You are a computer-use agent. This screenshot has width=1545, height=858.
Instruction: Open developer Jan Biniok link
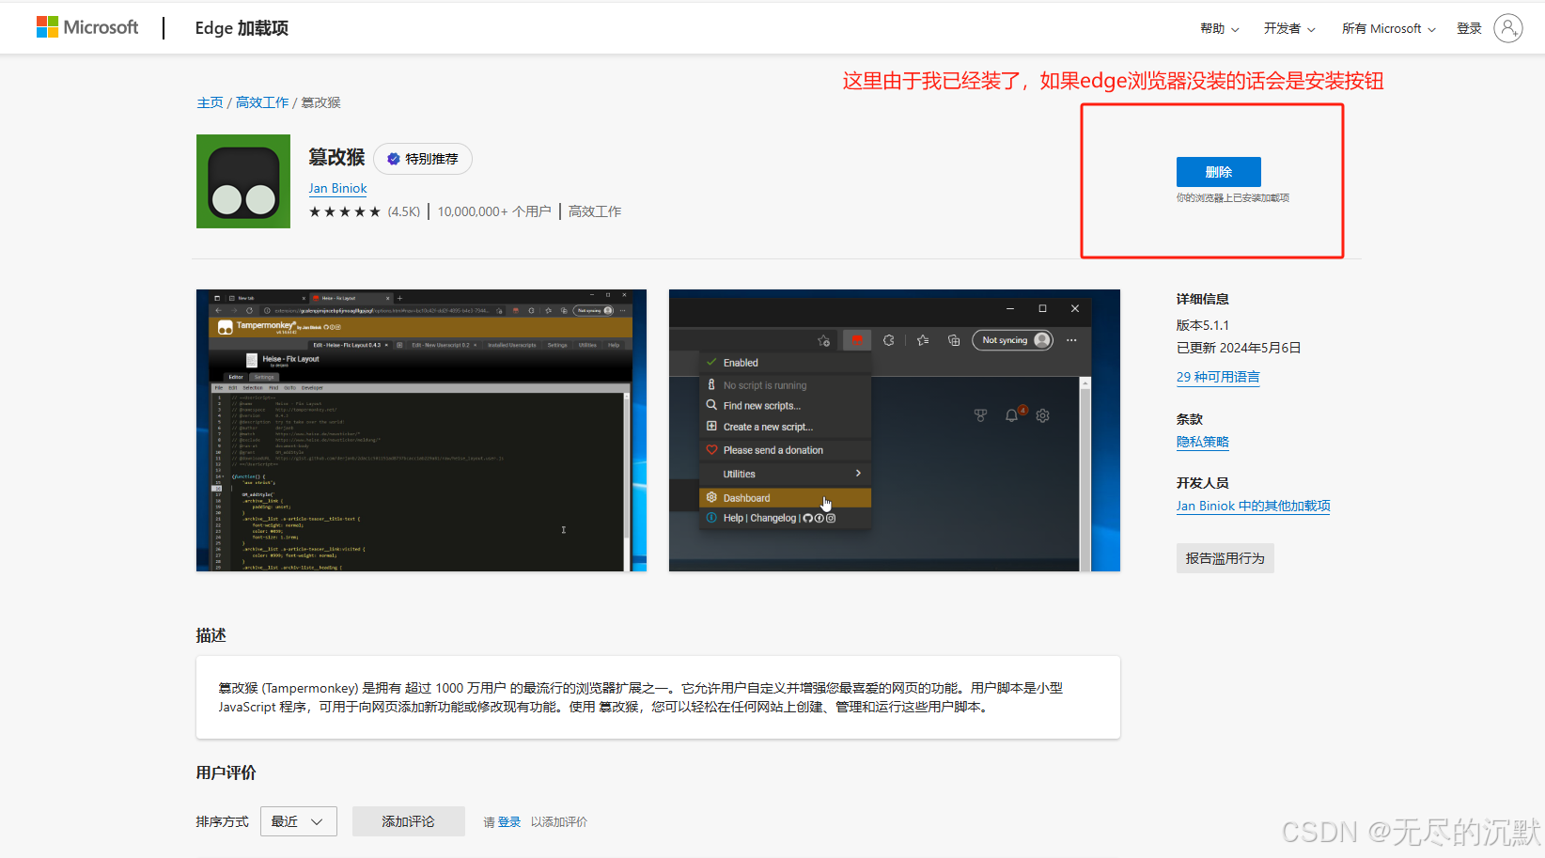(x=337, y=188)
